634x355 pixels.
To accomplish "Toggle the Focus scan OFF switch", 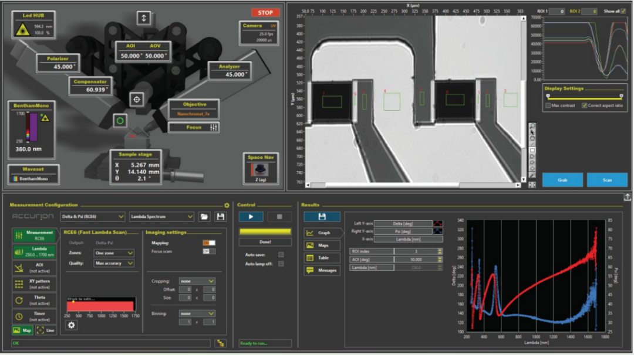I will (x=208, y=251).
